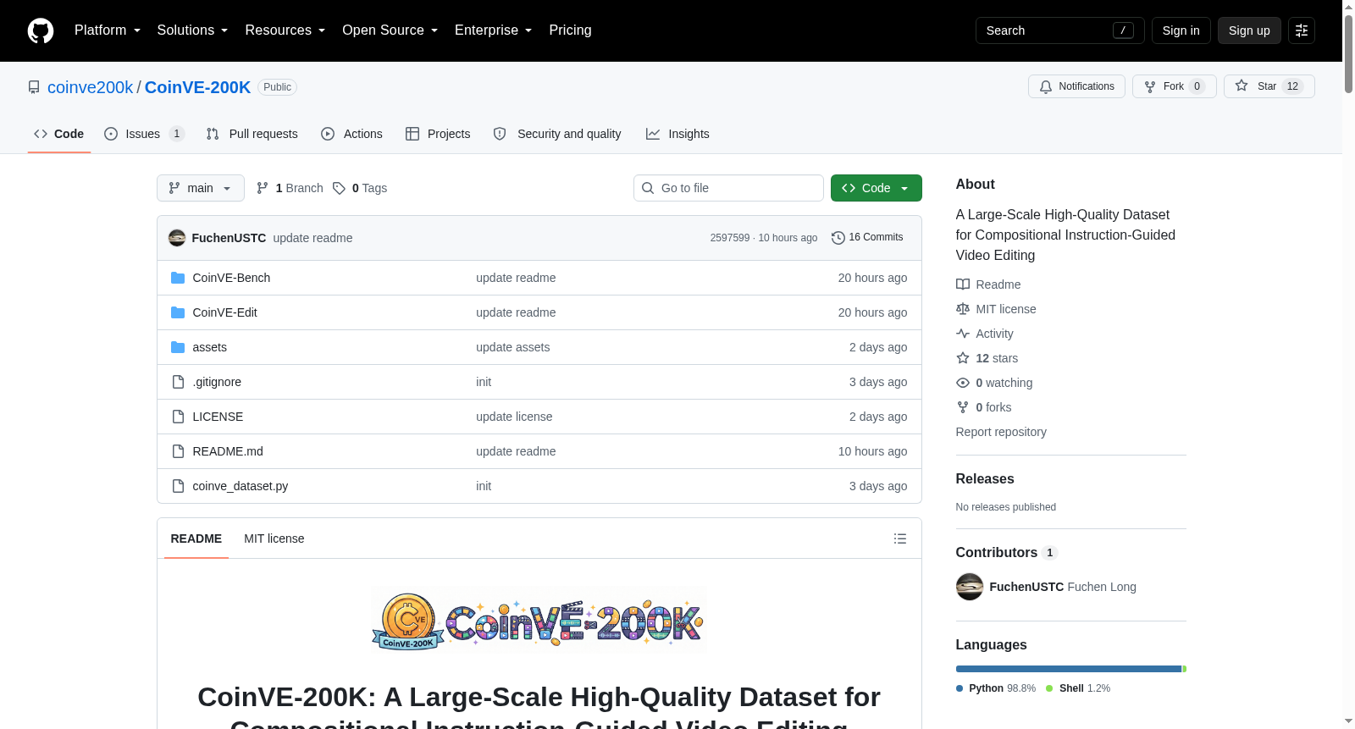Click the assets folder icon

tap(178, 347)
